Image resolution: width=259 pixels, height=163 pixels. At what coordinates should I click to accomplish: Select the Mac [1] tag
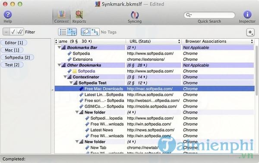pyautogui.click(x=12, y=50)
